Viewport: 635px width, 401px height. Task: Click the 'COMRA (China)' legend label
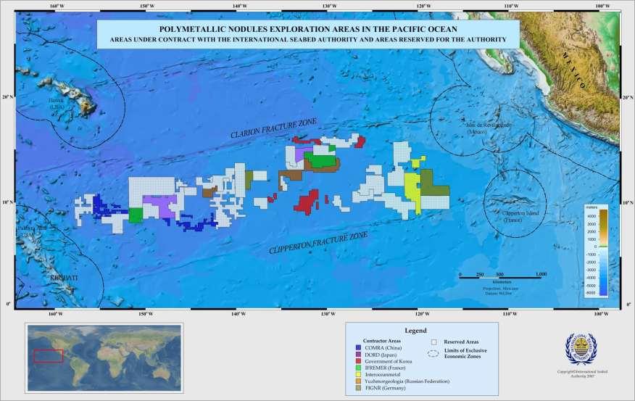pyautogui.click(x=383, y=347)
